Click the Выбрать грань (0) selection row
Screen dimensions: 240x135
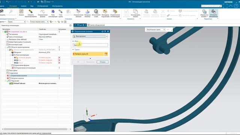click(x=88, y=54)
